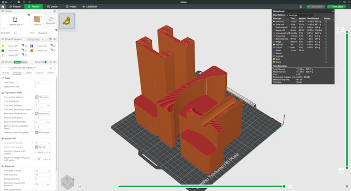
Task: Select the plate thumbnail preview
Action: coord(67,21)
